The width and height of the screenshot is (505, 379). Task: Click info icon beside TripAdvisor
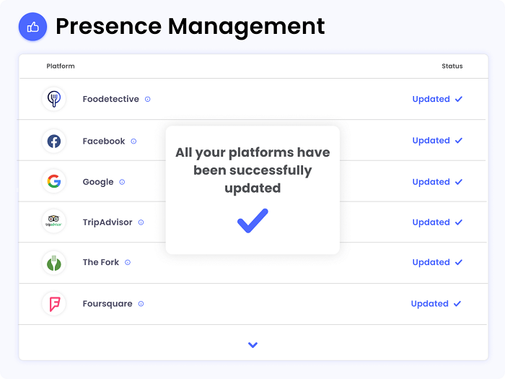point(141,222)
